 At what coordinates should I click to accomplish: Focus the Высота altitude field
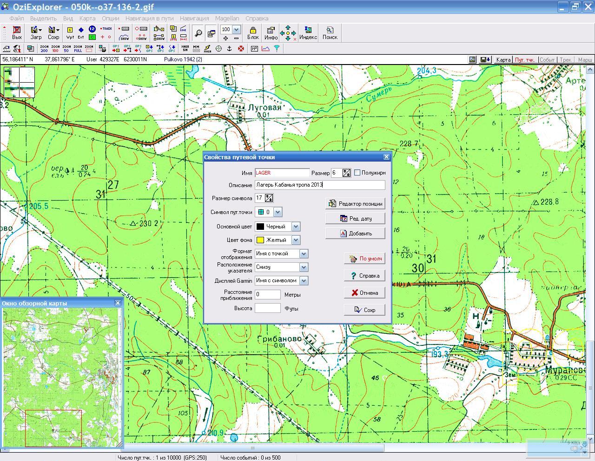(x=268, y=308)
